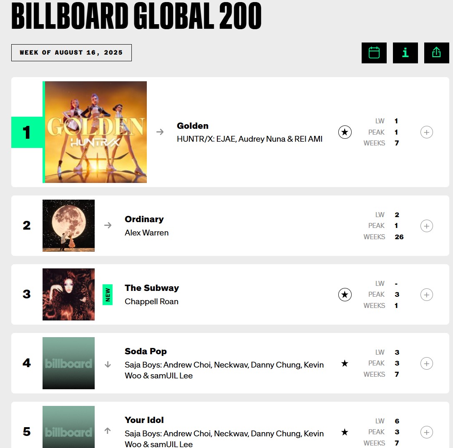Expand The Subway row plus button

pos(426,295)
